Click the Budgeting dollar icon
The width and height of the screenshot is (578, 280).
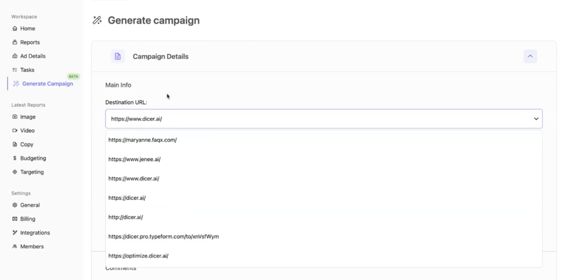pos(15,158)
